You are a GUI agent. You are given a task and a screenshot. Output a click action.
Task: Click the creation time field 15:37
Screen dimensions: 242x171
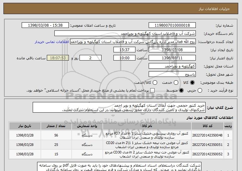(124, 50)
